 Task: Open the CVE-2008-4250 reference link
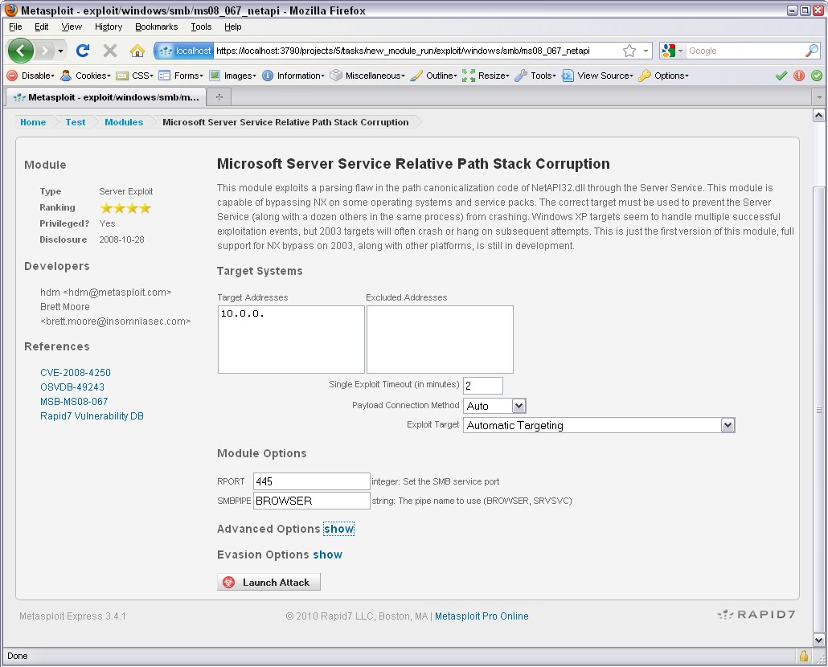coord(76,373)
